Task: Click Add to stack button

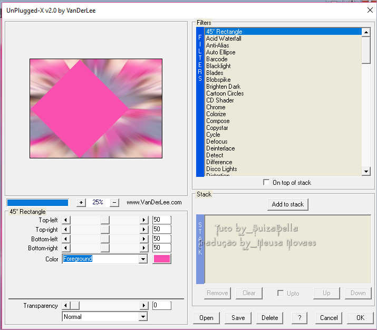Action: click(287, 204)
